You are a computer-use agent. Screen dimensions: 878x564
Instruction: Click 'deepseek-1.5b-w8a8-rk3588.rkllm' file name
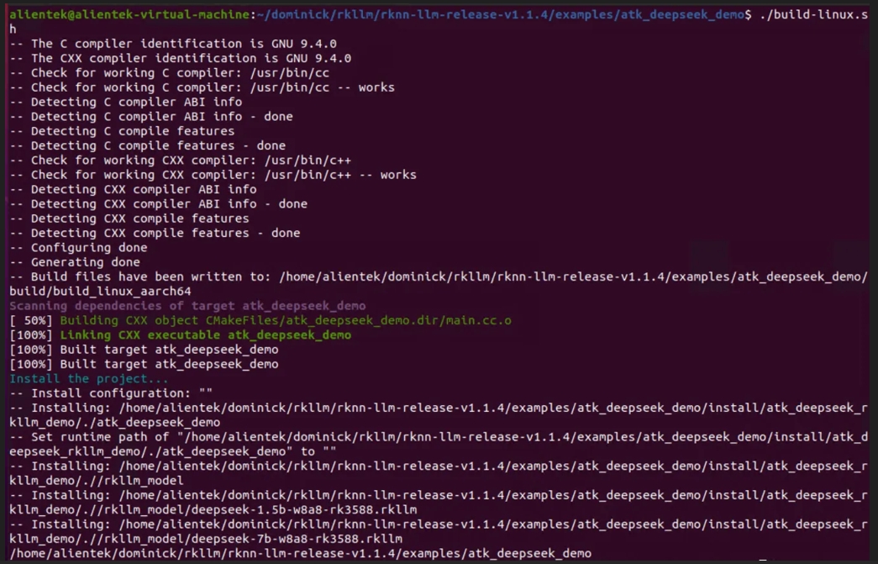tap(304, 509)
